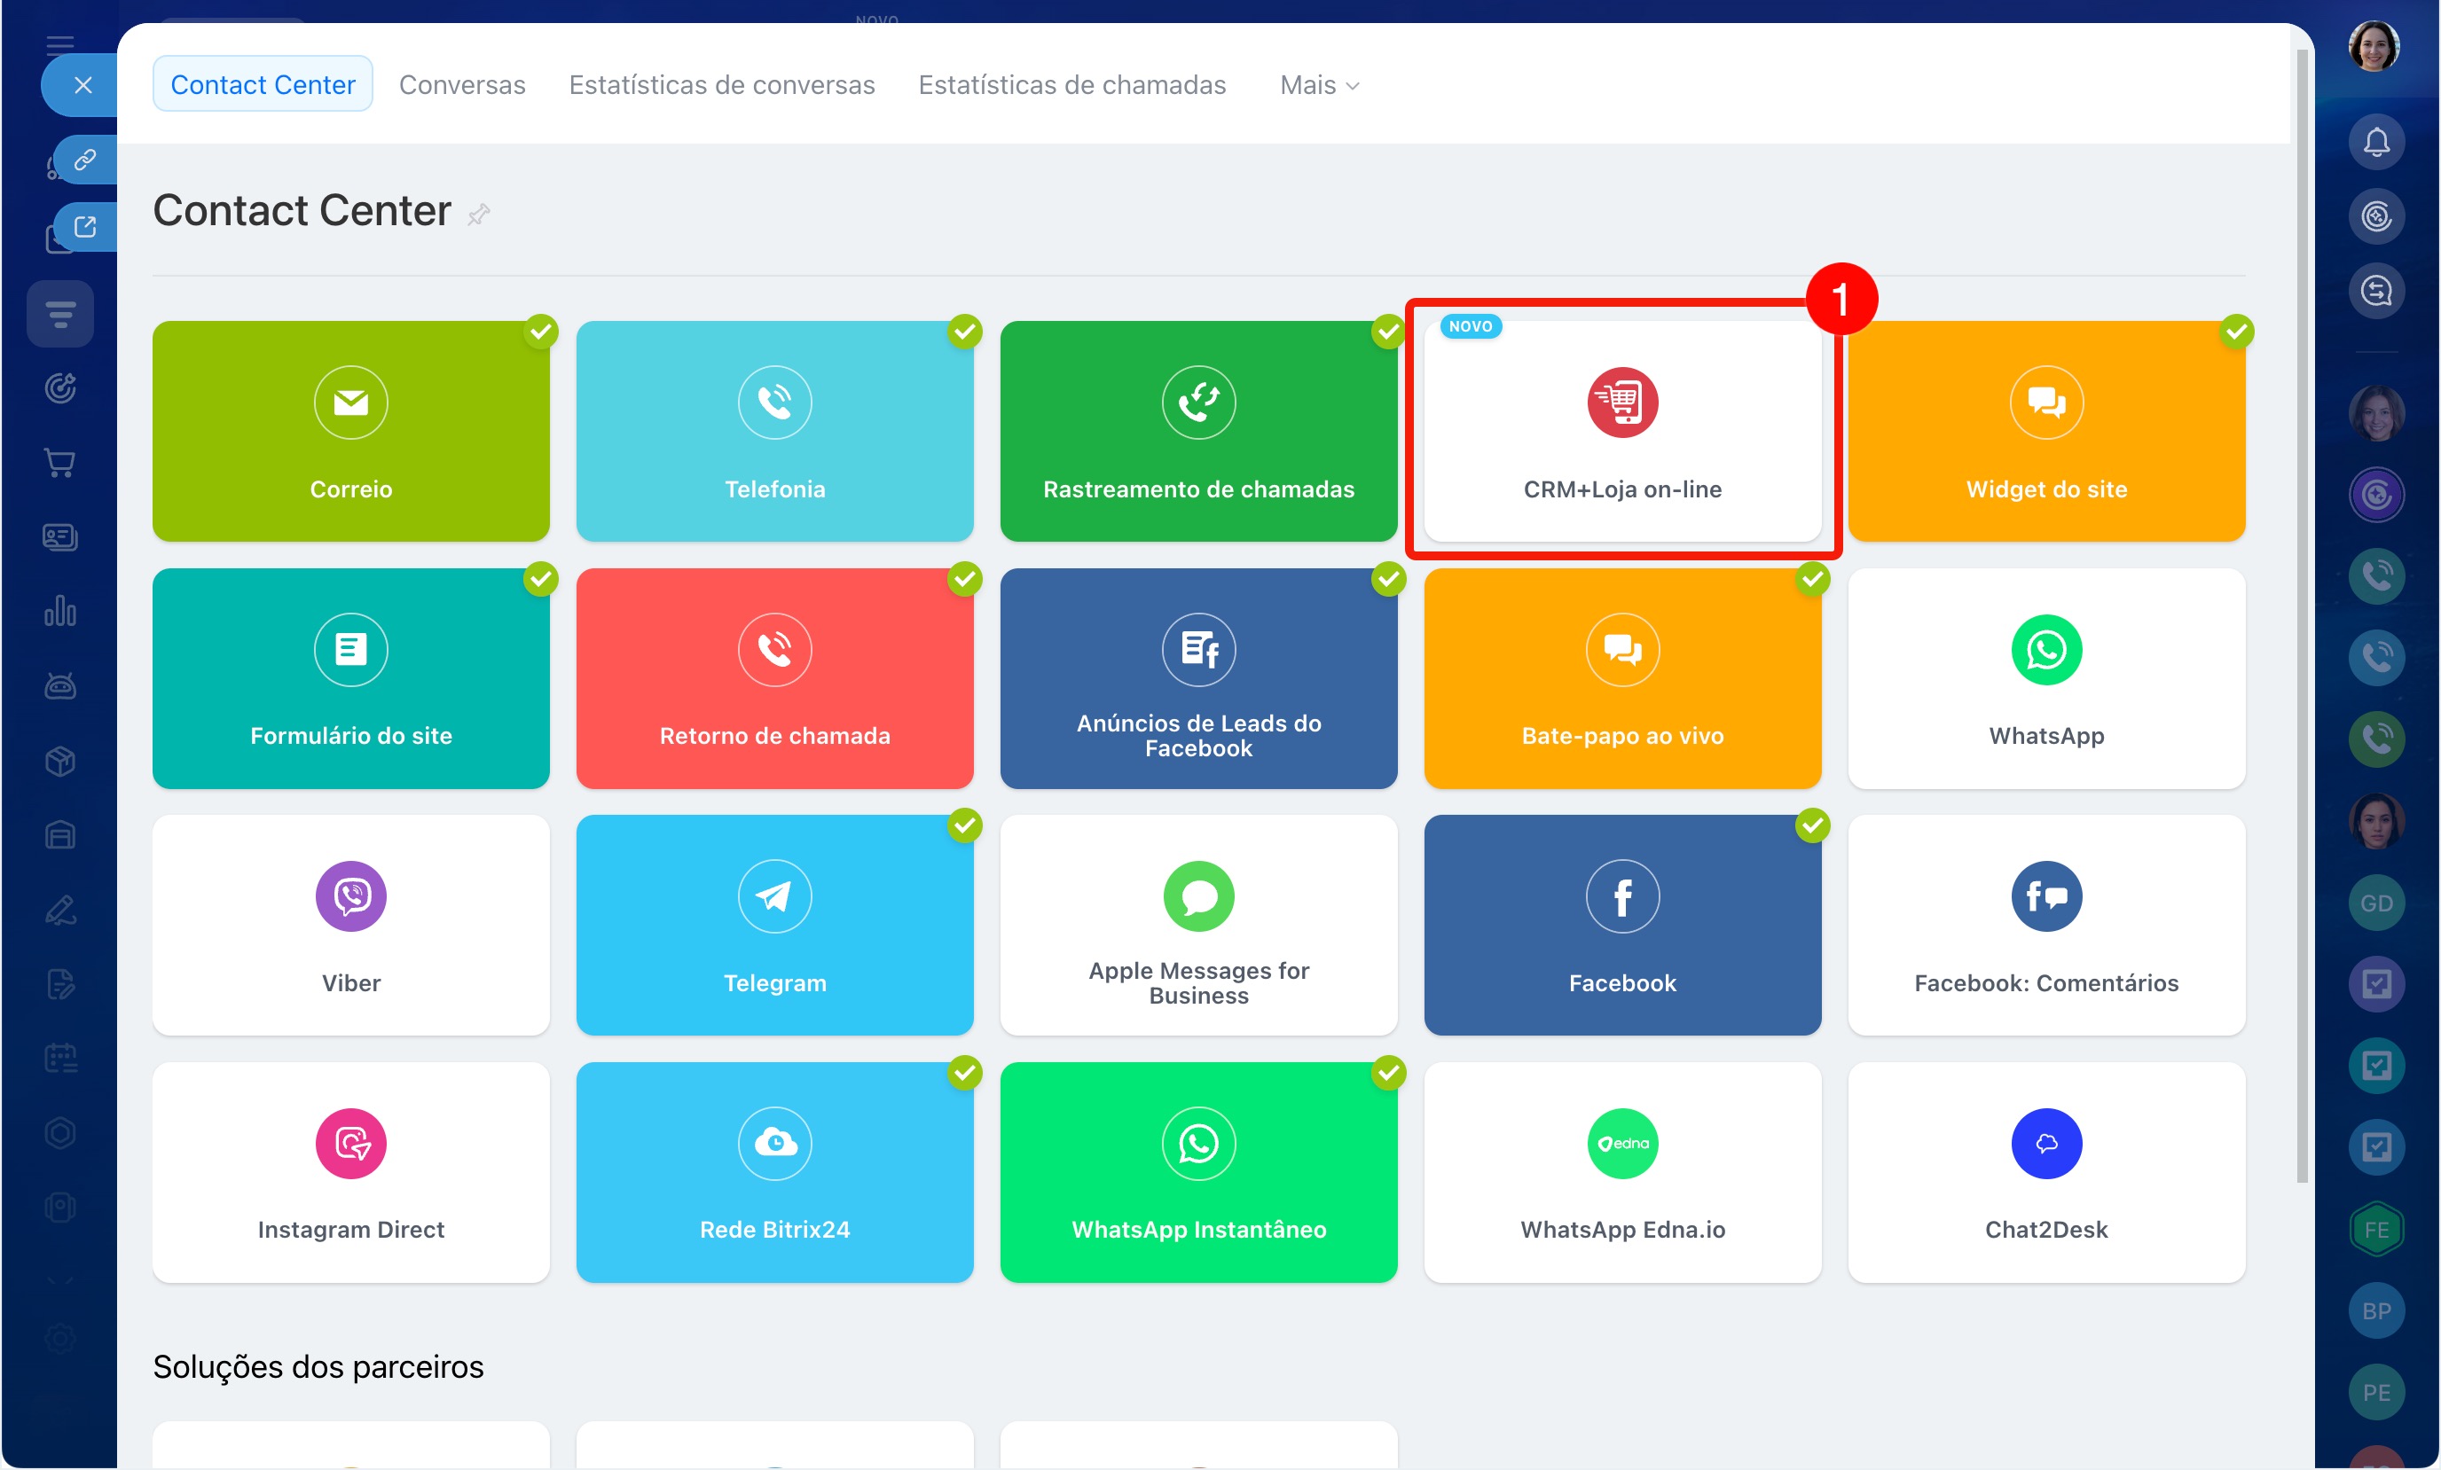Select the Instagram Direct icon
The width and height of the screenshot is (2441, 1470).
pos(350,1143)
